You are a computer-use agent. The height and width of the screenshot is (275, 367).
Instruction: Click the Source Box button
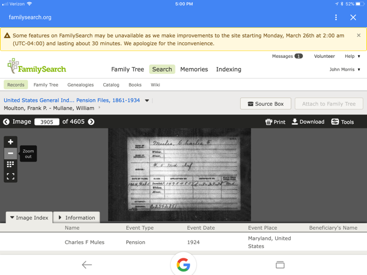[265, 104]
